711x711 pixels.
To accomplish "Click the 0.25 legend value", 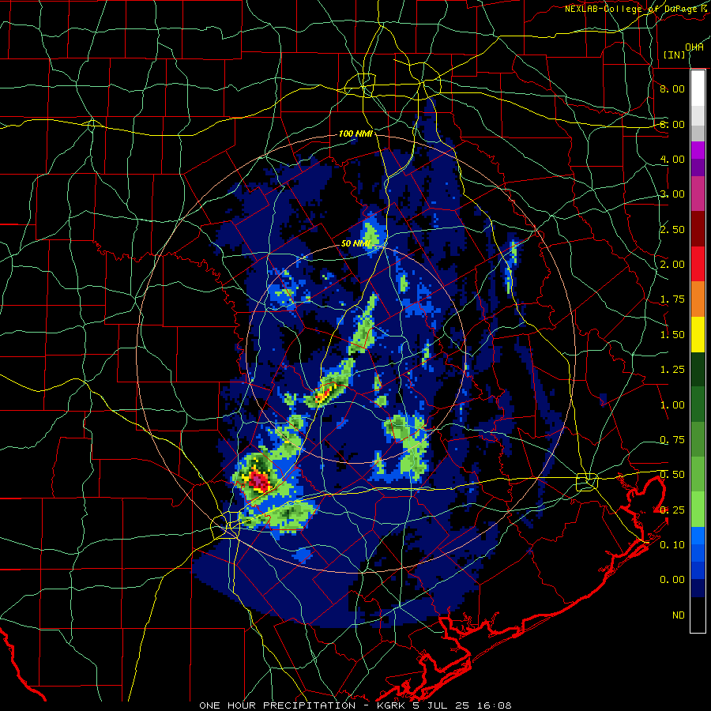I will pos(672,510).
